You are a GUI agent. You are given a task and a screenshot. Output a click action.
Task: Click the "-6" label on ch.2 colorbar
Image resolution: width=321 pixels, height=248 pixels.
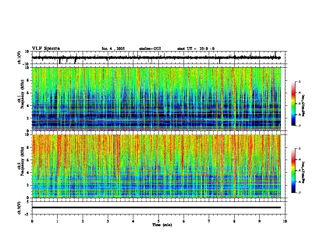pyautogui.click(x=299, y=182)
